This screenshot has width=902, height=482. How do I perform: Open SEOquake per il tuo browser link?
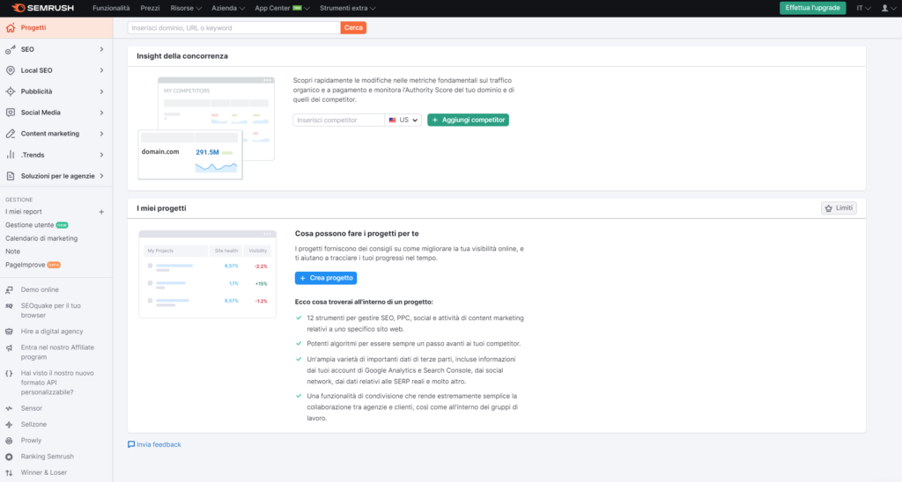pos(50,310)
